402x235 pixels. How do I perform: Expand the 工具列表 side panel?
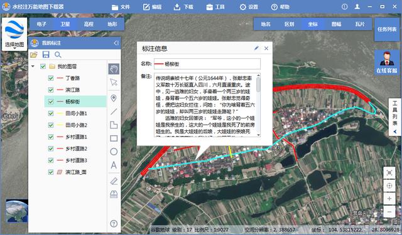click(395, 117)
